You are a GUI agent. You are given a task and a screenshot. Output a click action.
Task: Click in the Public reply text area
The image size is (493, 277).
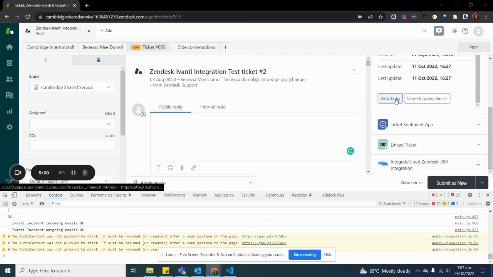[255, 137]
